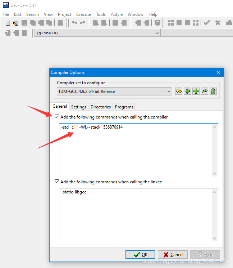The width and height of the screenshot is (233, 268).
Task: Click the linker commands scrollbar down arrow
Action: tap(215, 238)
